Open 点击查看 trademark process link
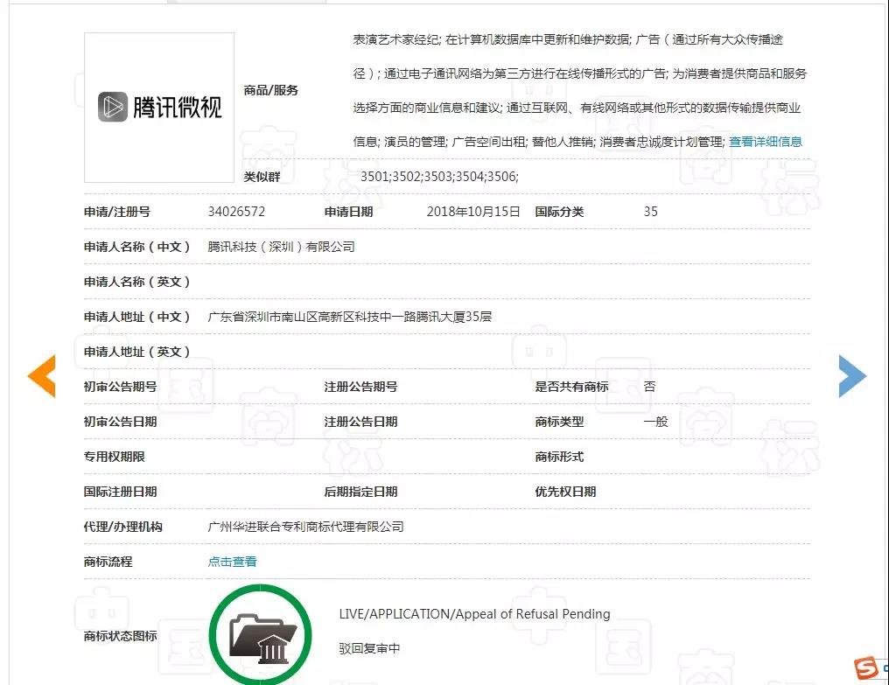This screenshot has width=889, height=685. (x=232, y=562)
